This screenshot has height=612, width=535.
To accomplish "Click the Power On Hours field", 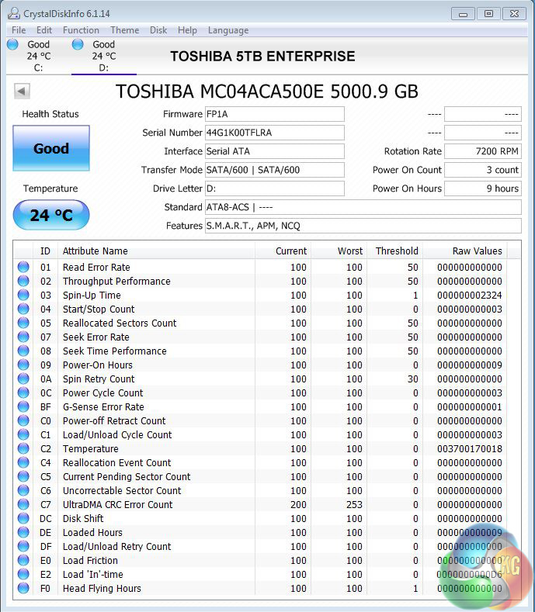I will tap(483, 188).
